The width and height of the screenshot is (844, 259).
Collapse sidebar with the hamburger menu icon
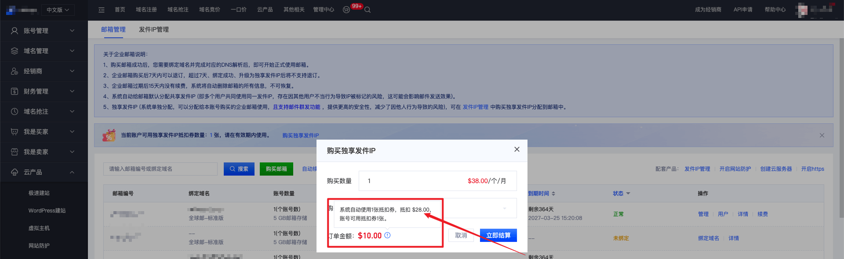point(102,10)
